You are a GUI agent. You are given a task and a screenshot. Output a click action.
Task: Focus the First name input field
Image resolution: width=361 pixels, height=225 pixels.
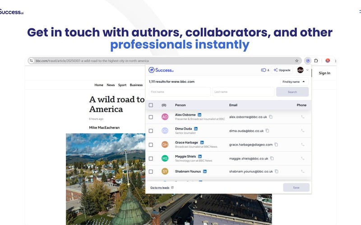click(180, 92)
